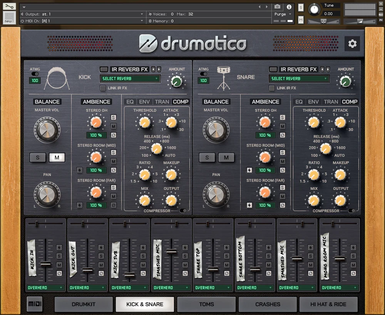
Task: Click the Kick Stereo OH percentage field
Action: click(x=96, y=135)
